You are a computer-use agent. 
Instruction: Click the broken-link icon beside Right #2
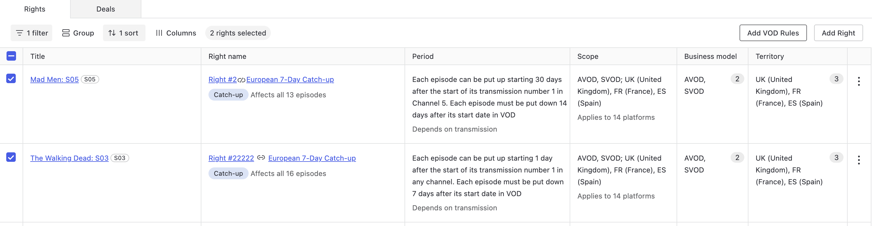tap(241, 80)
